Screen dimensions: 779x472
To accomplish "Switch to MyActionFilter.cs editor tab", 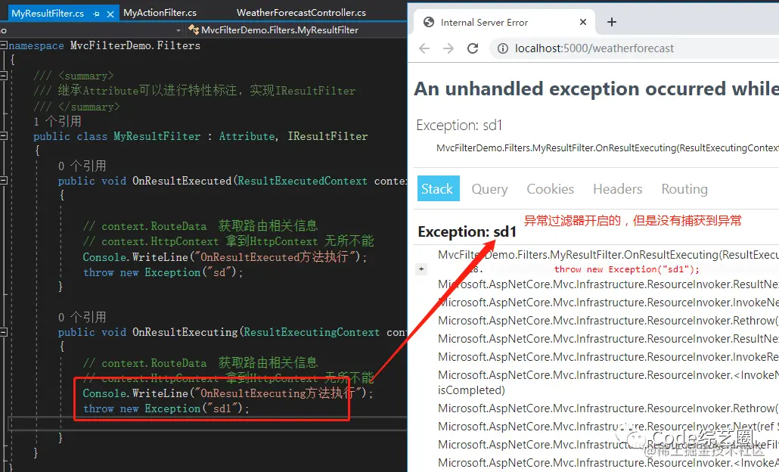I will (160, 13).
